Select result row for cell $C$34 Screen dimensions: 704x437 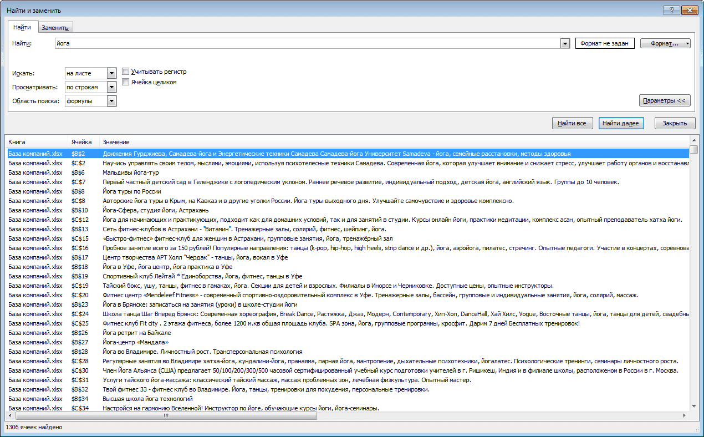348,408
